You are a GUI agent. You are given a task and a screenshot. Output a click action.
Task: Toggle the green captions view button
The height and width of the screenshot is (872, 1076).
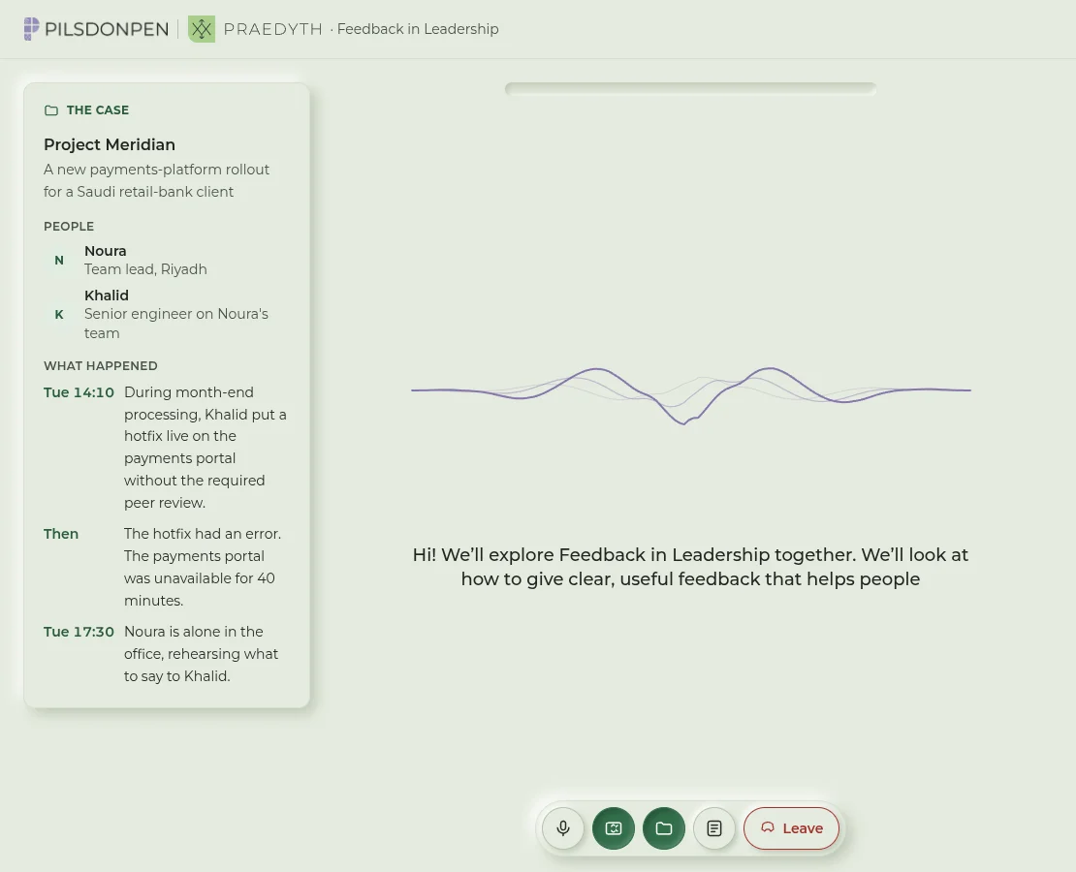click(x=614, y=828)
